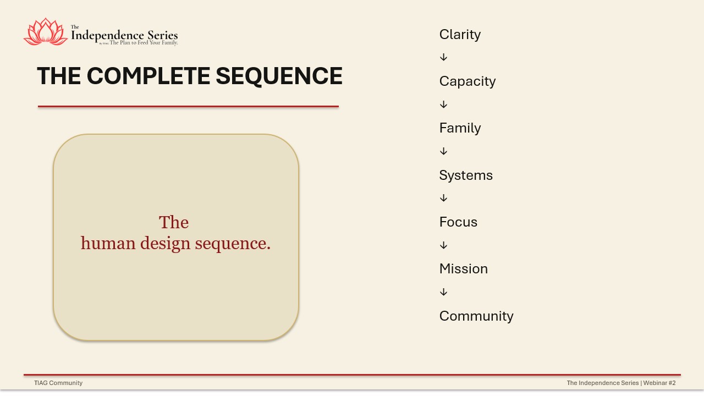Click the arrow below Focus
Viewport: 704px width, 396px height.
pos(444,245)
